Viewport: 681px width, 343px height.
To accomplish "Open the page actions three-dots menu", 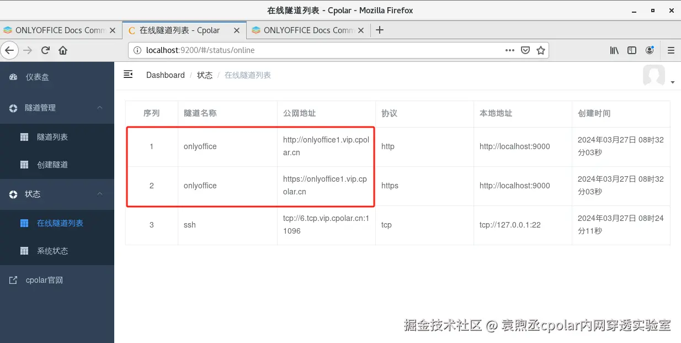I will pos(510,50).
